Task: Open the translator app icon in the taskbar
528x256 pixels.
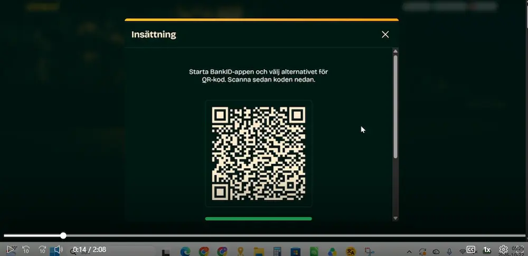Action: [x=351, y=251]
